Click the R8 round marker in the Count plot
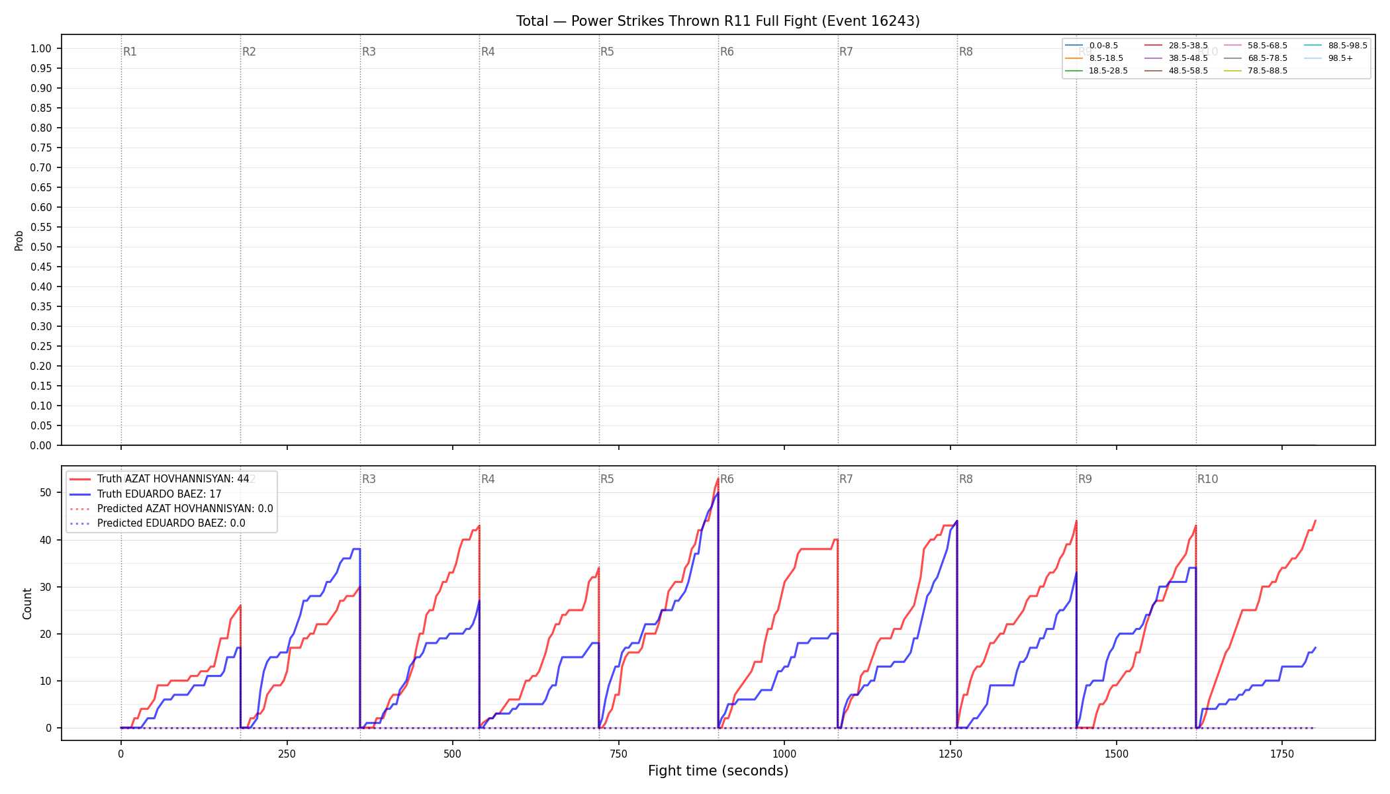The width and height of the screenshot is (1390, 794). point(966,479)
